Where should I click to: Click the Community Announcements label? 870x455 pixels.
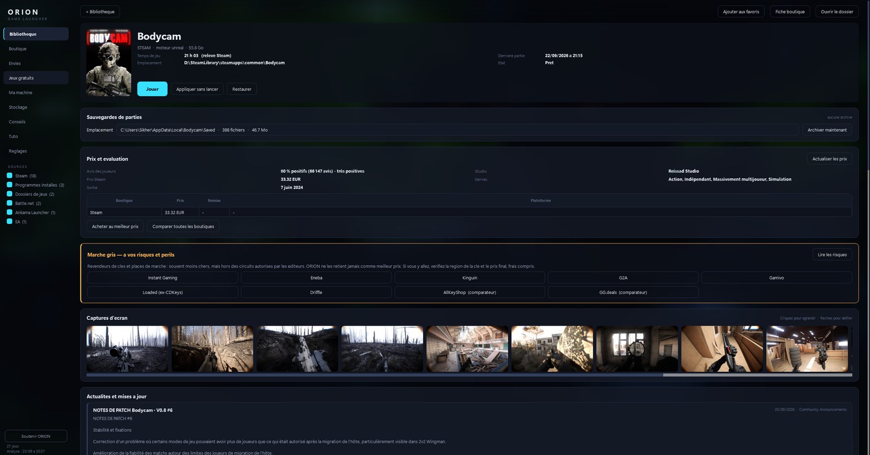pos(823,410)
